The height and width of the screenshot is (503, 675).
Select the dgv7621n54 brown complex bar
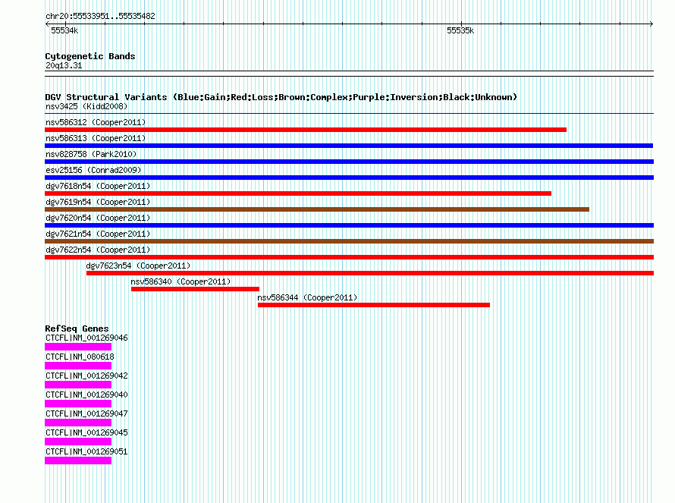coord(349,241)
